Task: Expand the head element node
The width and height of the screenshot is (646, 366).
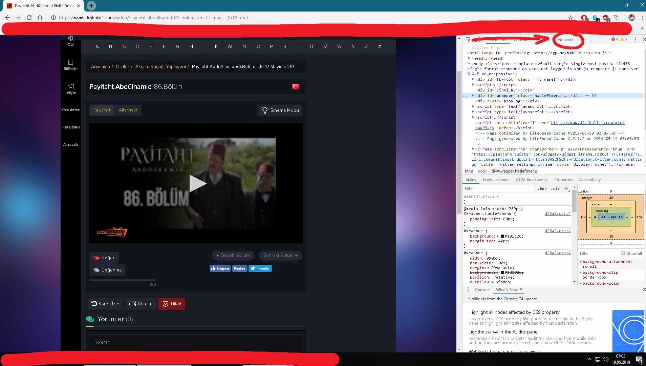Action: [469, 58]
